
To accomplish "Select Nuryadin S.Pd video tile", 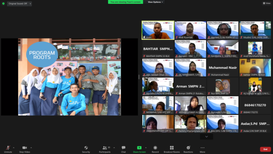I will [223, 105].
